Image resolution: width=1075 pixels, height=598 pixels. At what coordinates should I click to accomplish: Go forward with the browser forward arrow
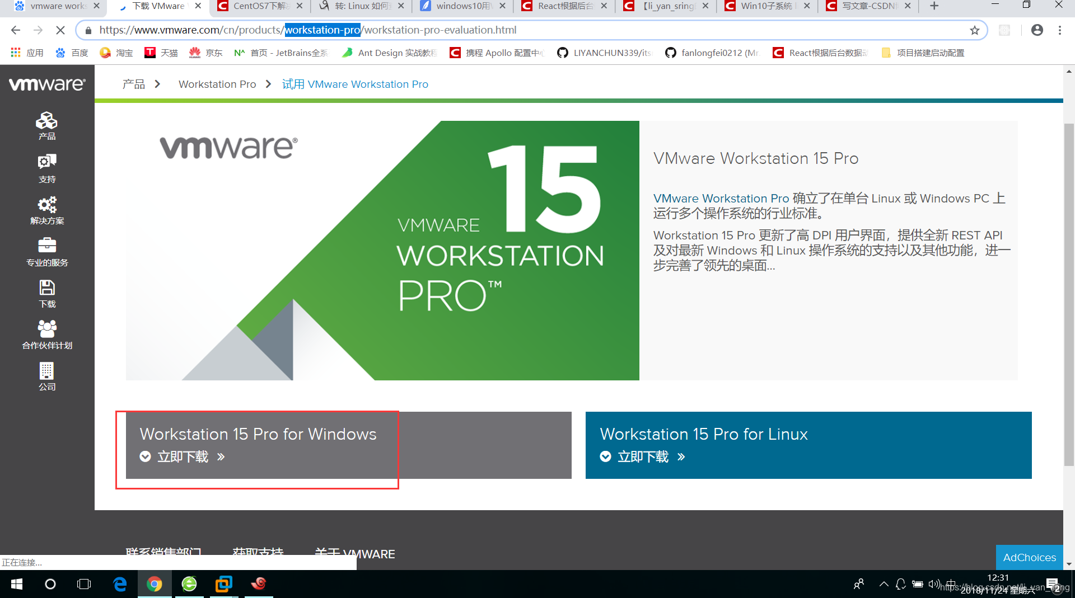point(38,30)
